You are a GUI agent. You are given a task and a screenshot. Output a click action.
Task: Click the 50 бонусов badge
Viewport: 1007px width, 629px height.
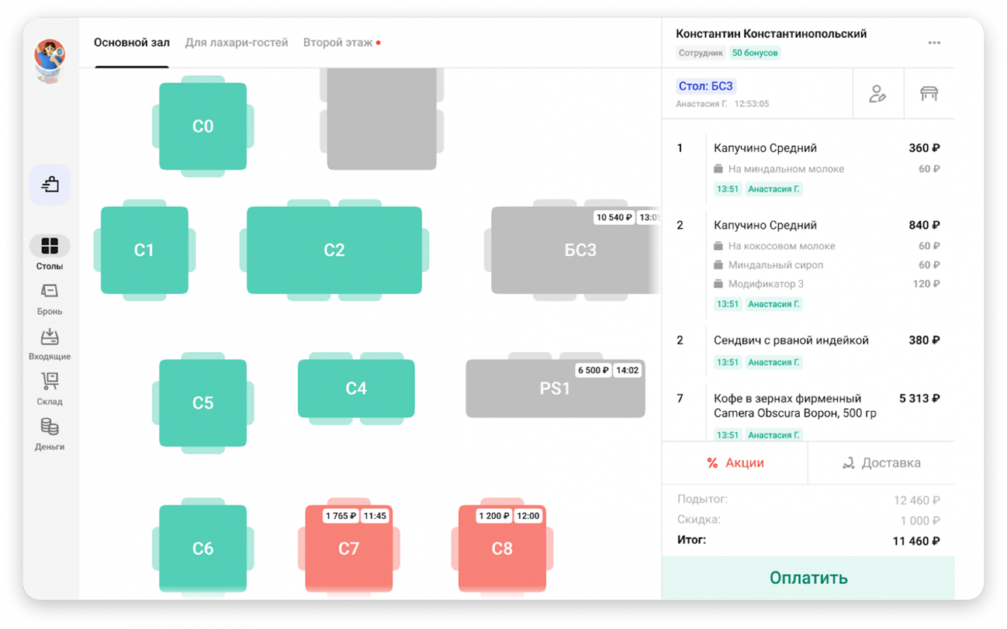click(x=755, y=53)
